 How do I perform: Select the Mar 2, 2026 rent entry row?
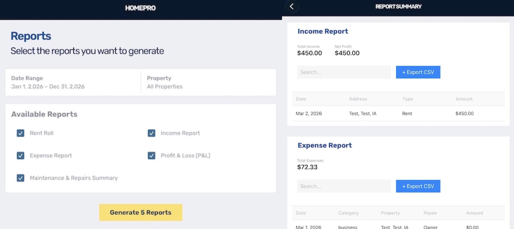(x=376, y=113)
